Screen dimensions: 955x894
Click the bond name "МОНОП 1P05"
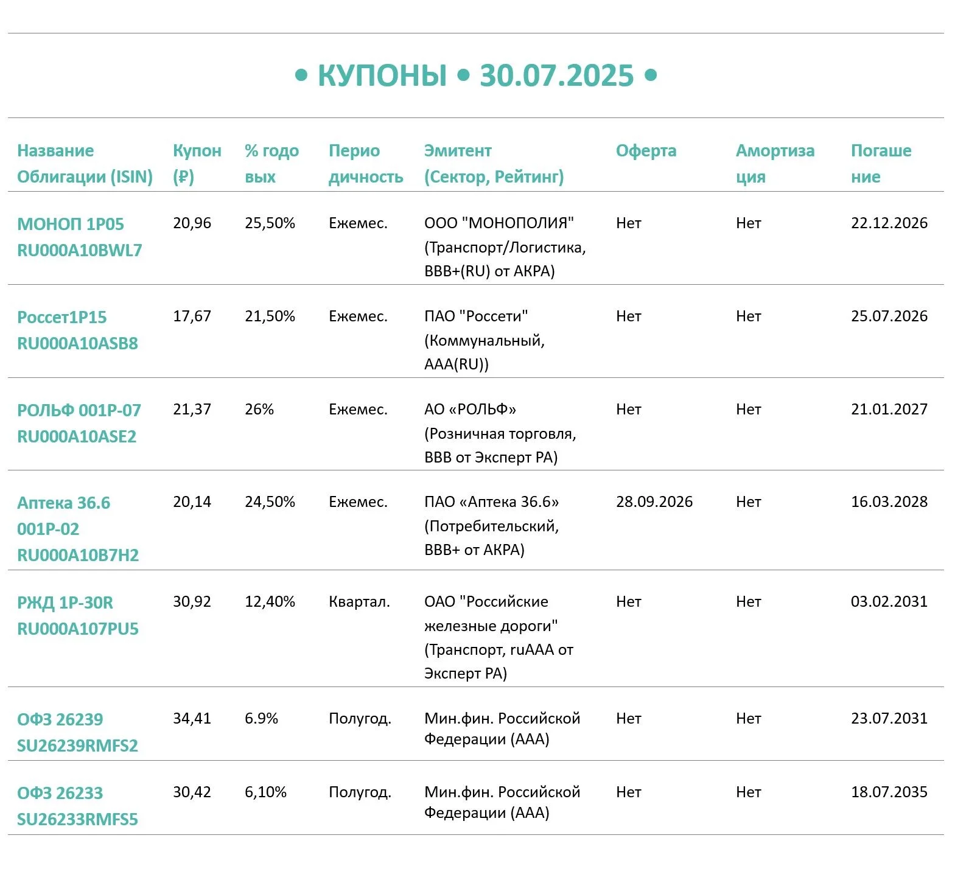[71, 224]
